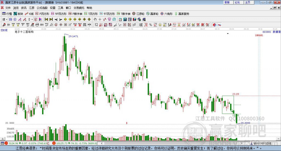Open 赢家服务 with dollar icon
The height and width of the screenshot is (151, 281).
[x=182, y=14]
